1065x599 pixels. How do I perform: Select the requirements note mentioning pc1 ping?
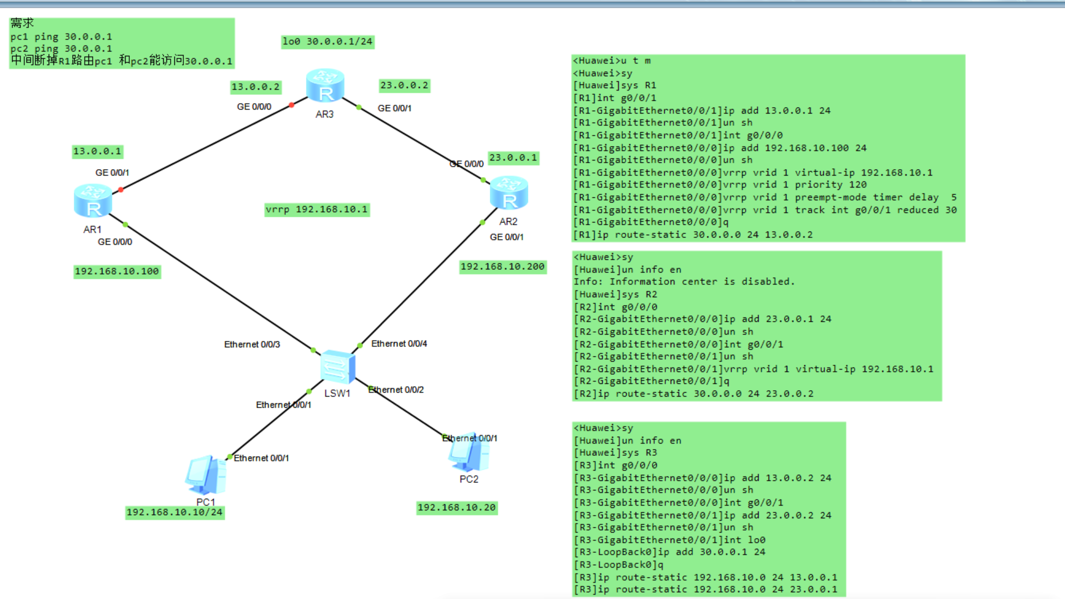(122, 43)
